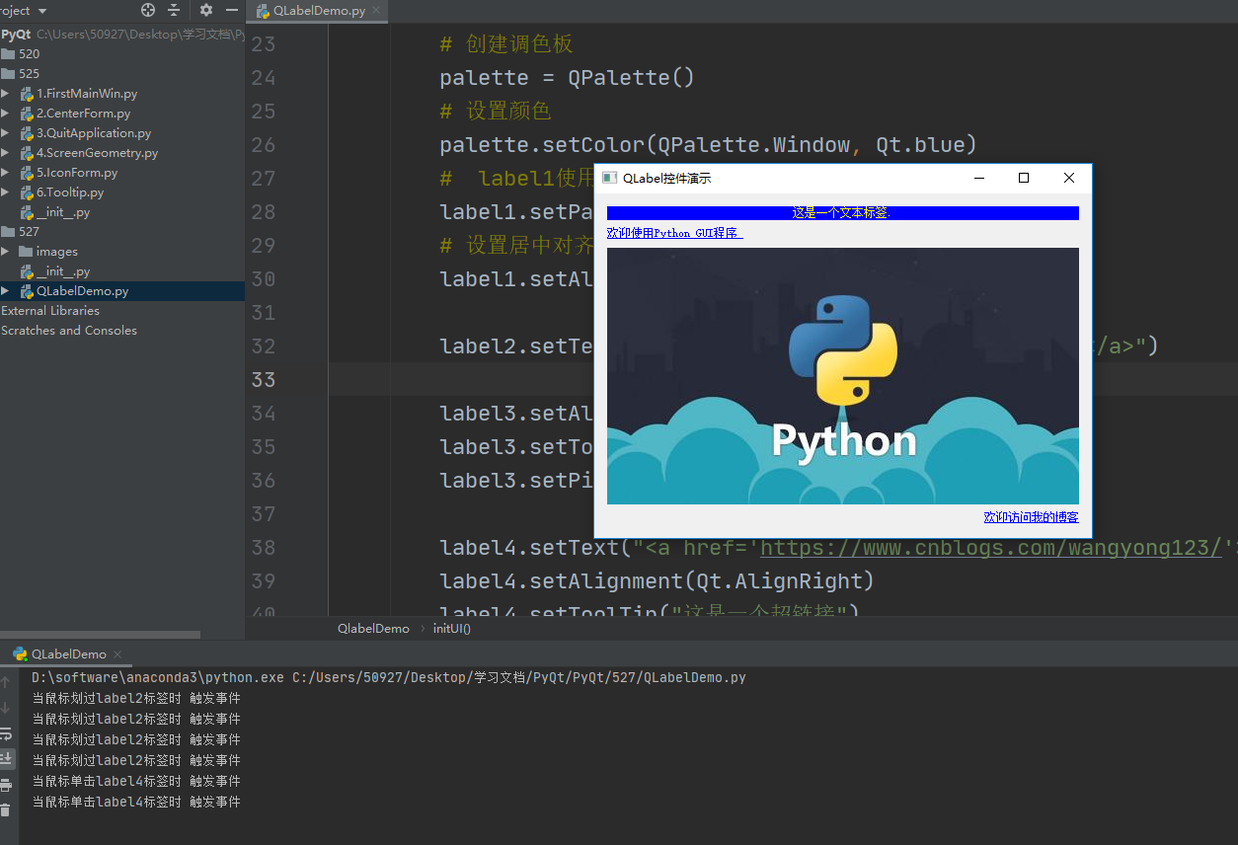Toggle scroll to end in Run console
The image size is (1238, 845).
click(x=6, y=759)
